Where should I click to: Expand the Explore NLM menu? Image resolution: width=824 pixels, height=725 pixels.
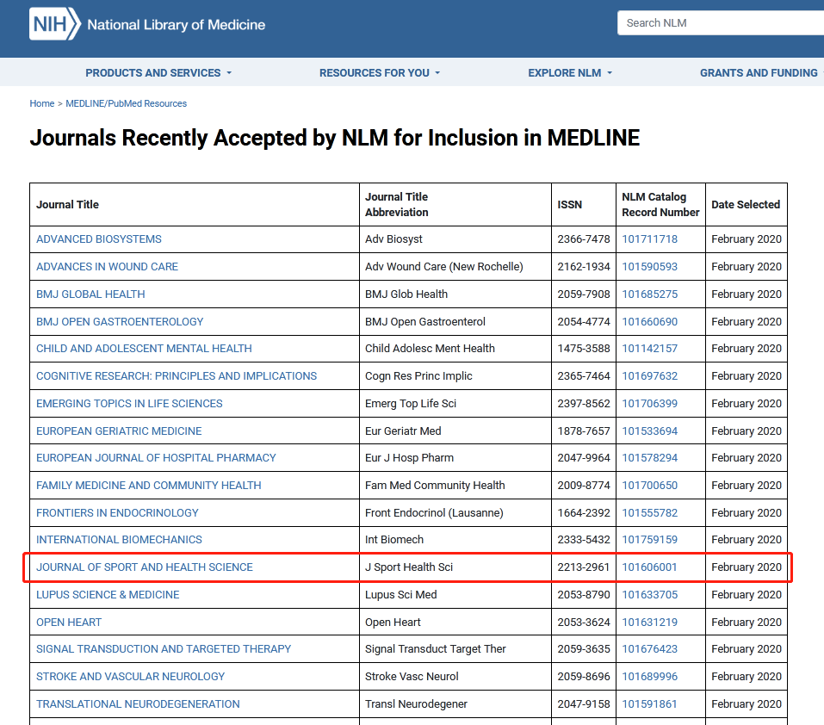pyautogui.click(x=570, y=73)
